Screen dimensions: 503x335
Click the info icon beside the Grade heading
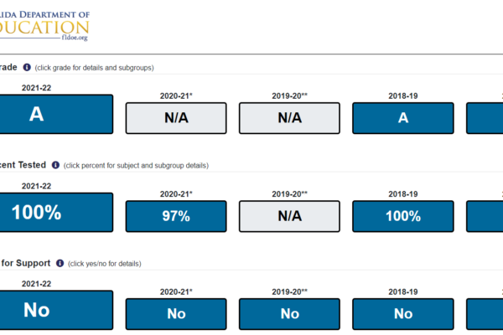click(x=27, y=67)
